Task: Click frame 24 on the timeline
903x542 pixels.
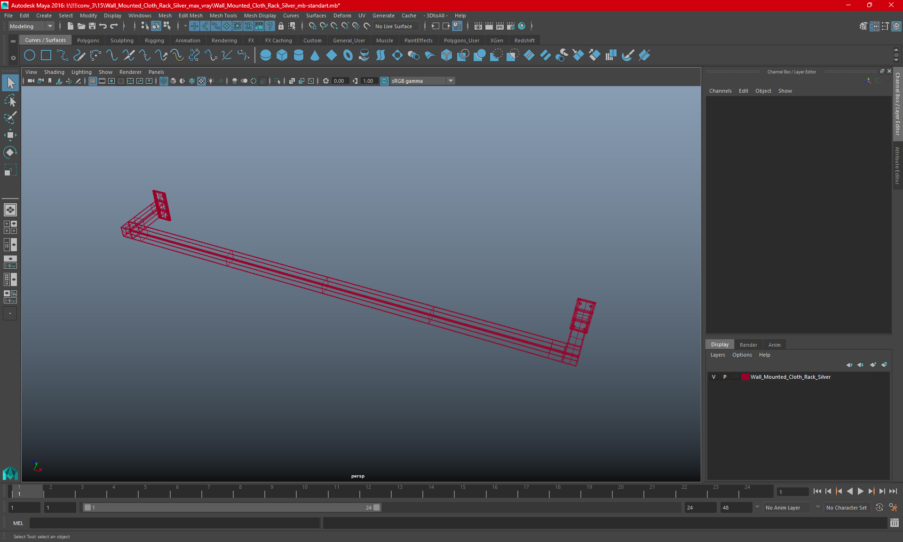Action: pyautogui.click(x=745, y=490)
